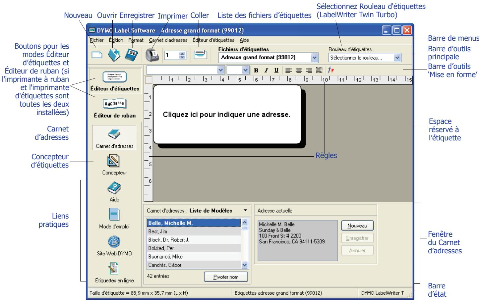Click the Nouveau button in Adresse actuelle
This screenshot has height=300, width=480.
(357, 226)
